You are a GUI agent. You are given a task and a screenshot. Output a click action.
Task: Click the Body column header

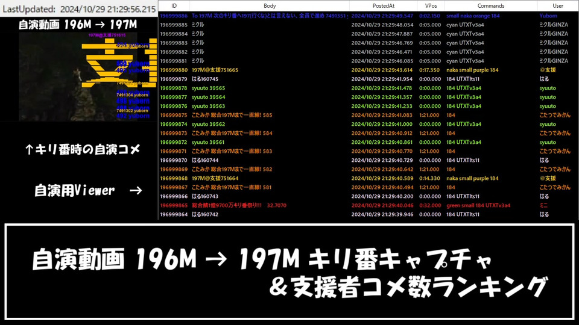(270, 6)
